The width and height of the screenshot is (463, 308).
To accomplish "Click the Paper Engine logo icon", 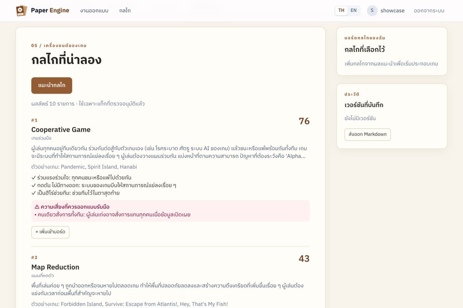I will pos(21,10).
